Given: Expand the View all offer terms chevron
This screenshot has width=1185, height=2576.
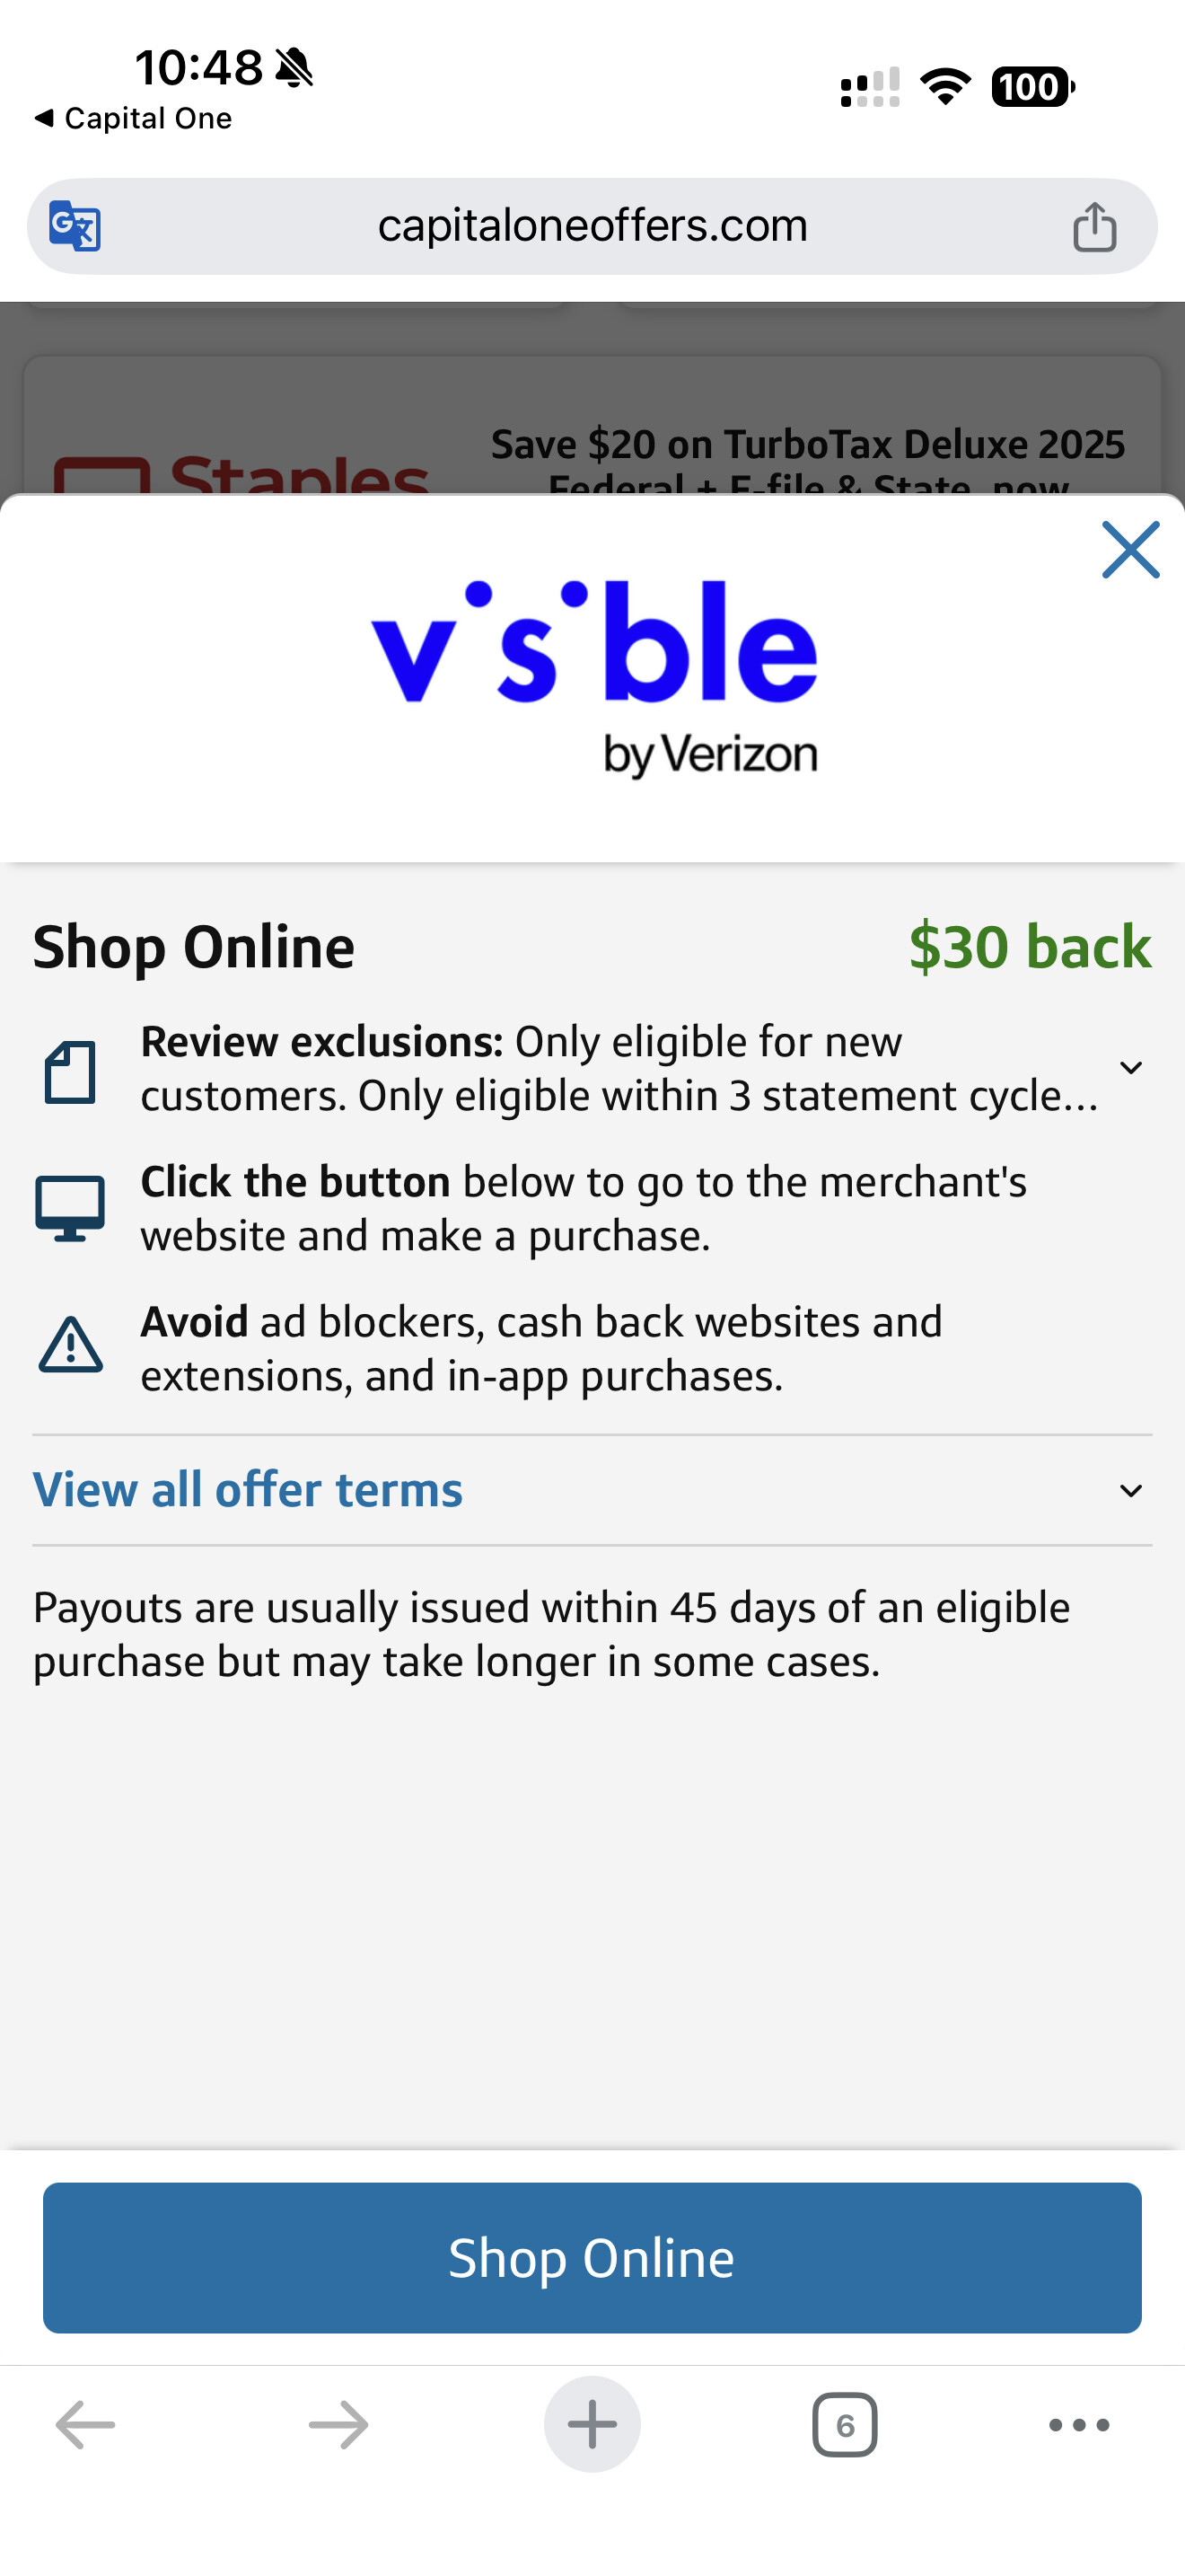Looking at the screenshot, I should (1130, 1491).
